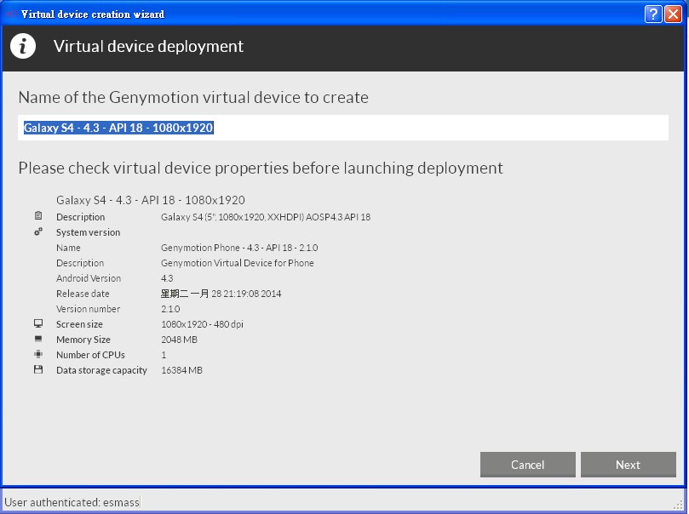The height and width of the screenshot is (514, 689).
Task: Click the Data storage floppy disk icon
Action: [38, 370]
